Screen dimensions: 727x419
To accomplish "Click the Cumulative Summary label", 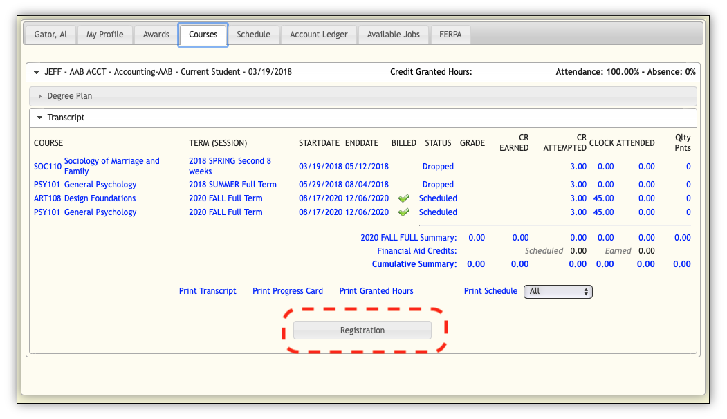I will [414, 264].
